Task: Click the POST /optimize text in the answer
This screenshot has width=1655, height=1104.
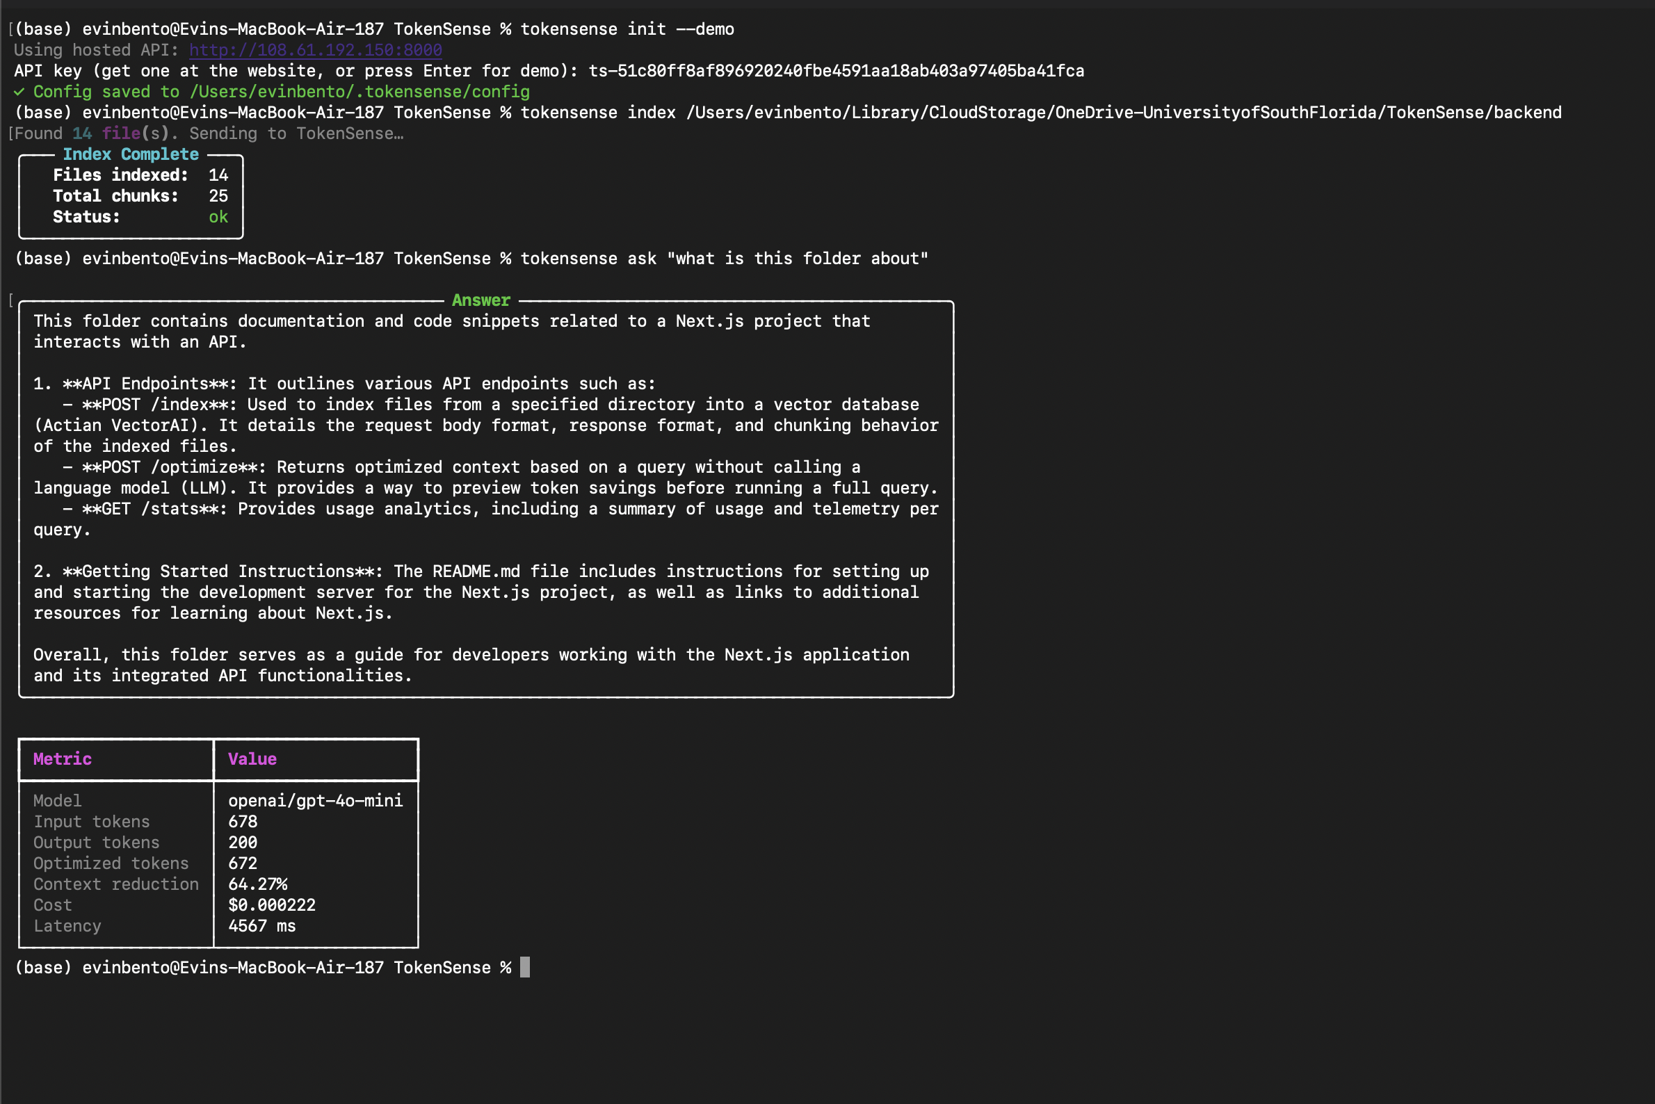Action: (169, 466)
